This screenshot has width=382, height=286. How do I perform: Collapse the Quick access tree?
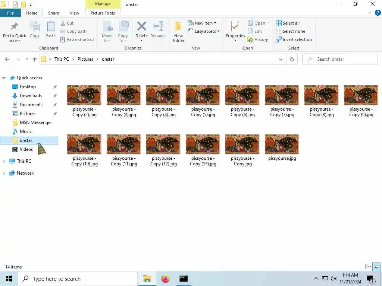click(x=4, y=78)
